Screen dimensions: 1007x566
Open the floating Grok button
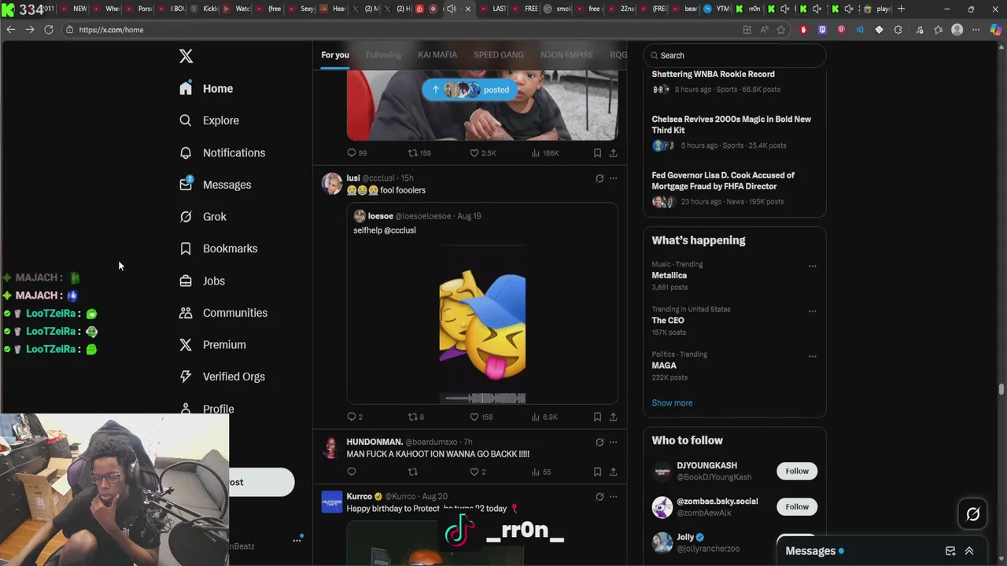coord(973,515)
